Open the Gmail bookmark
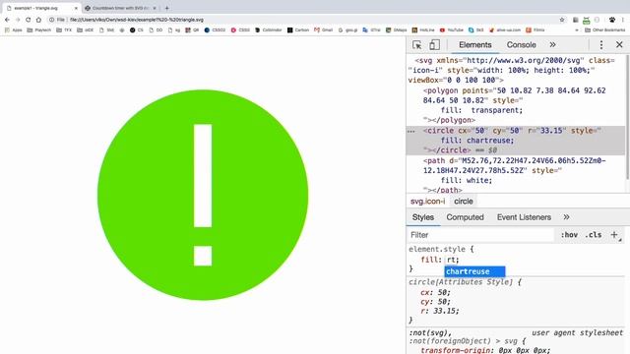This screenshot has width=630, height=354. click(x=324, y=30)
